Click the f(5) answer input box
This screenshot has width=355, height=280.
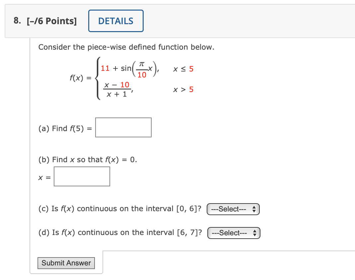(123, 127)
